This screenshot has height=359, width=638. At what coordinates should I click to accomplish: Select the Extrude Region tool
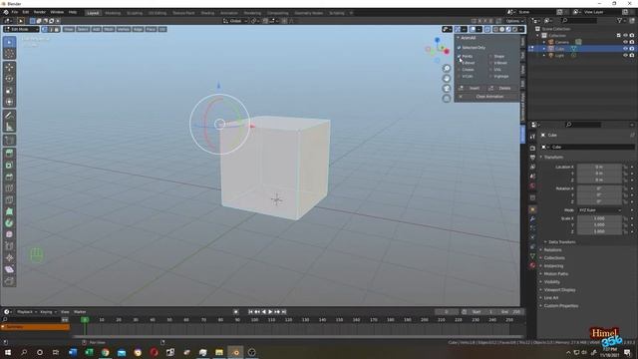(x=9, y=154)
